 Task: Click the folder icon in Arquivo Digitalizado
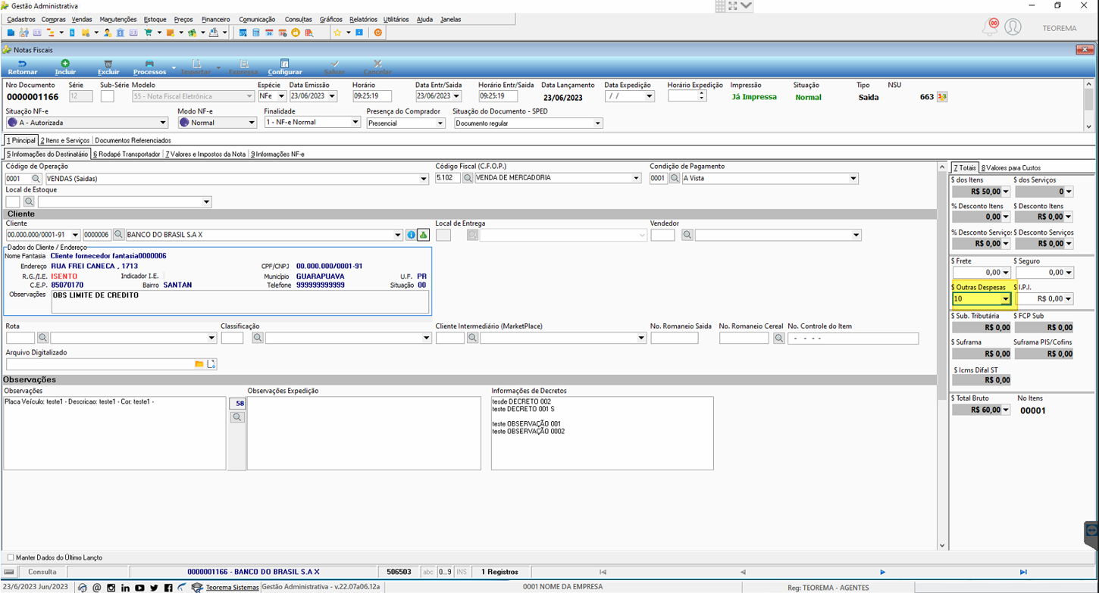click(x=199, y=364)
